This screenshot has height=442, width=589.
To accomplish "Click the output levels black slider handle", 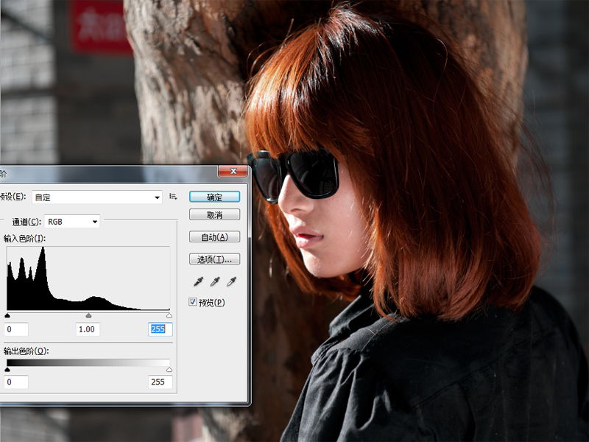I will [7, 369].
